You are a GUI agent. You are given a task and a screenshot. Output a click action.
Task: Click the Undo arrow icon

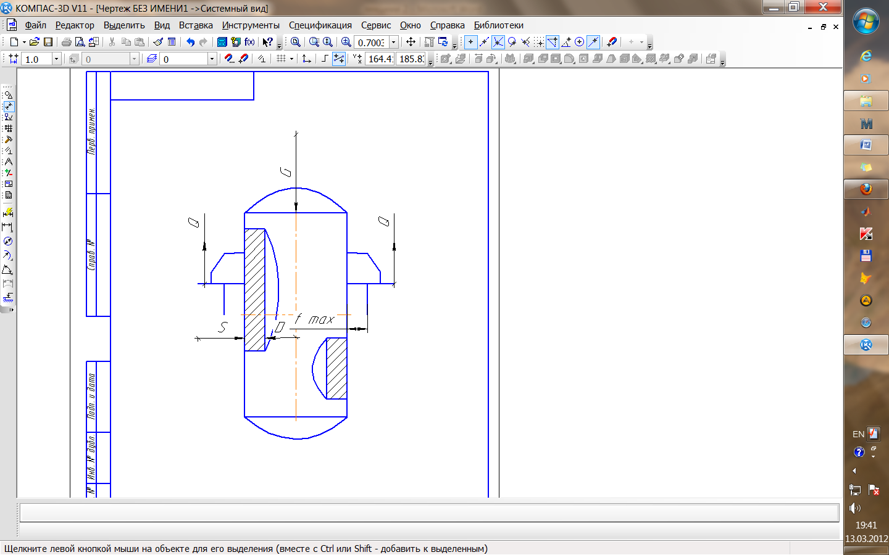point(190,42)
